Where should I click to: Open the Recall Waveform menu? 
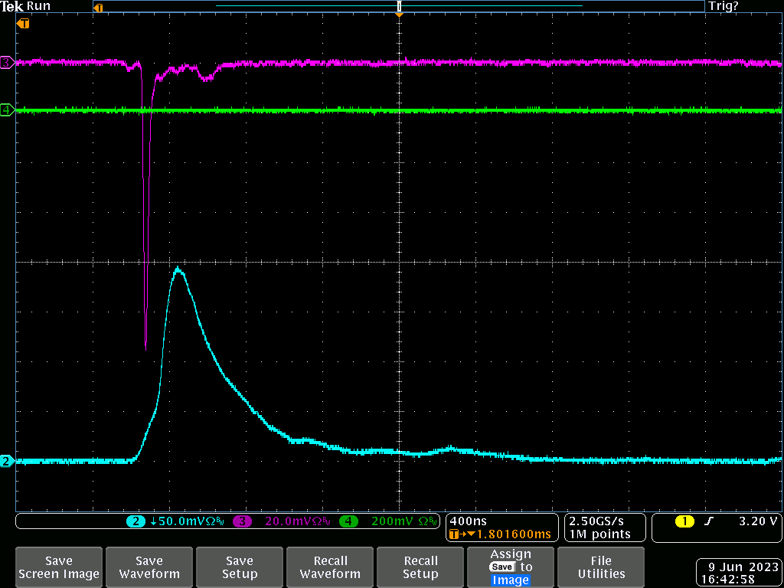[x=330, y=567]
